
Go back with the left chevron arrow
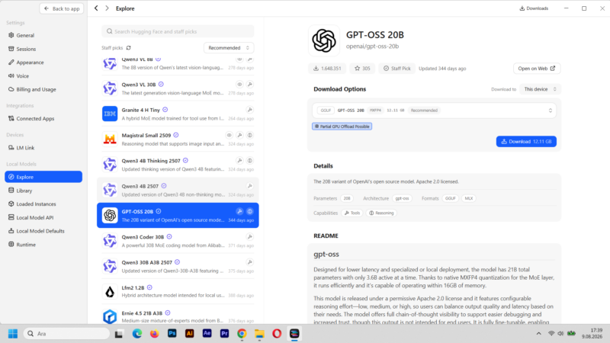point(96,8)
